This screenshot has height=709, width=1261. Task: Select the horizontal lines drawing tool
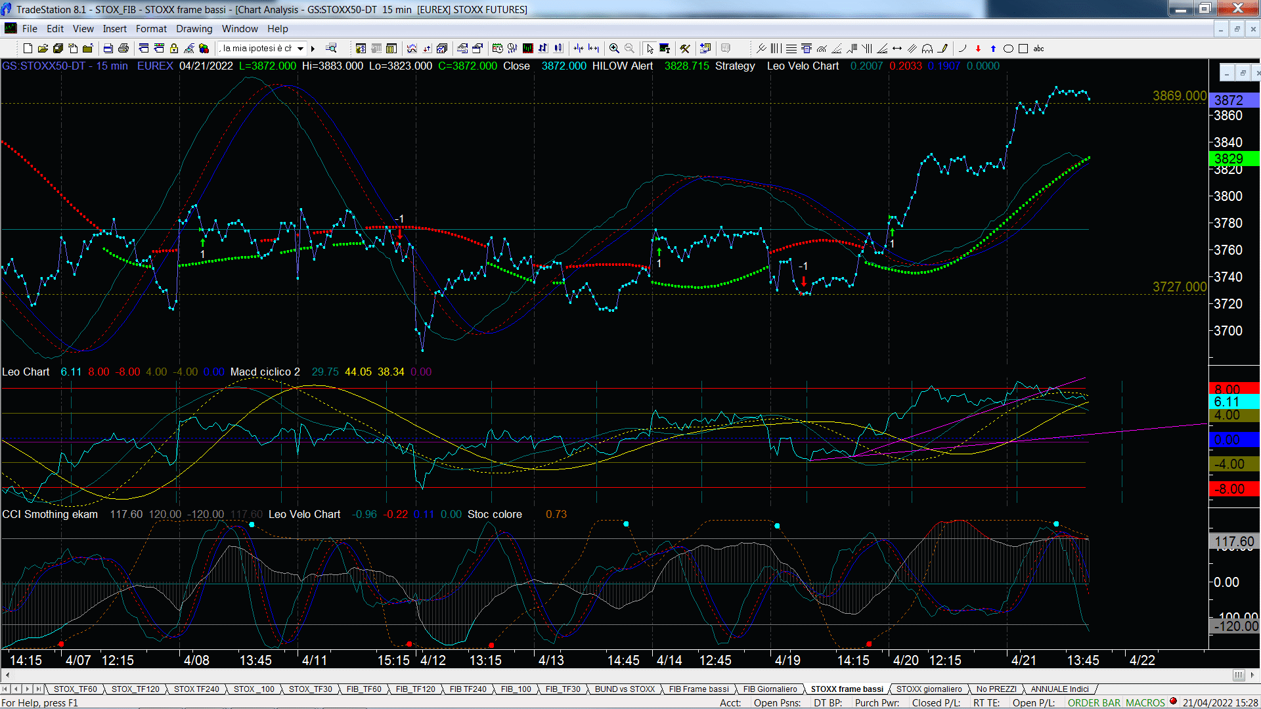click(791, 49)
